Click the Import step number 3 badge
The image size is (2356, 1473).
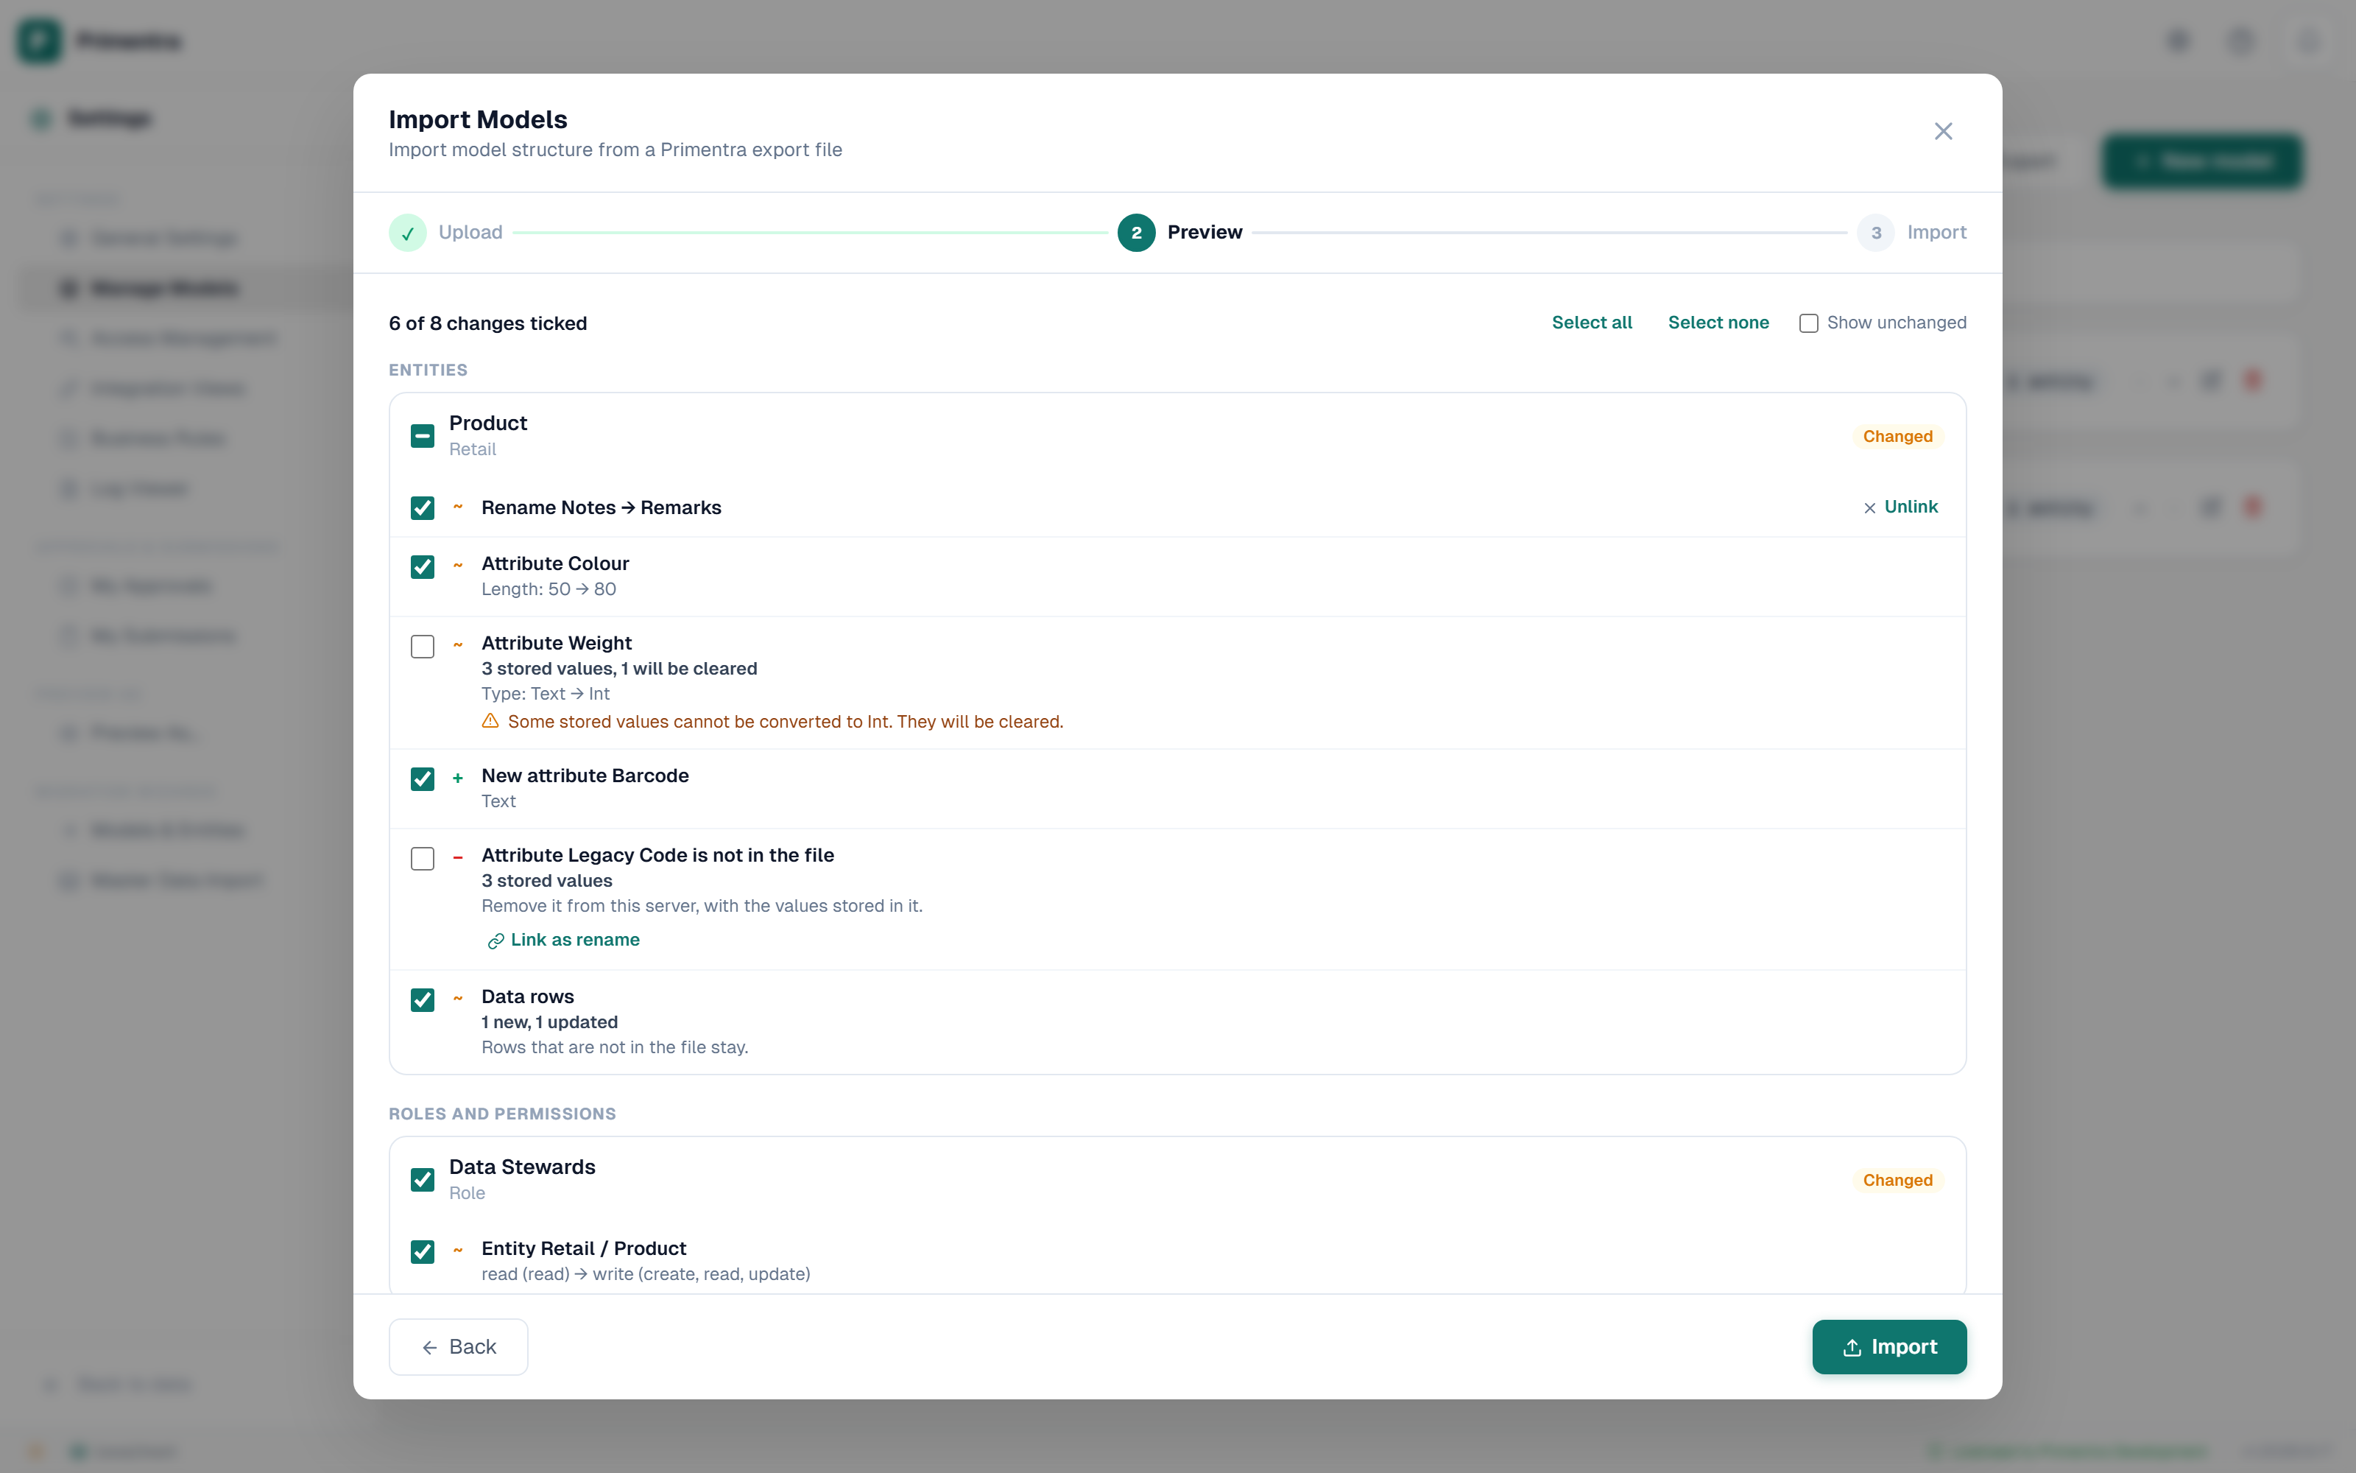[1875, 233]
